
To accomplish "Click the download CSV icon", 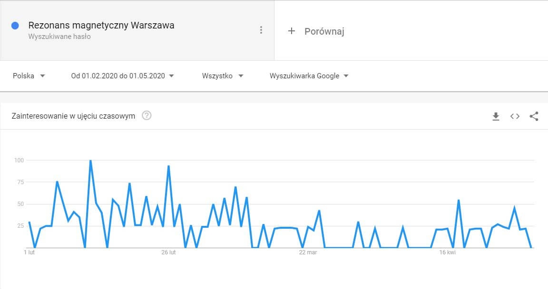I will 496,116.
